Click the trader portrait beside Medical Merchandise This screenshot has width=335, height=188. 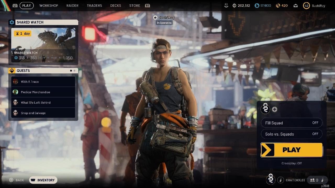[x=16, y=92]
